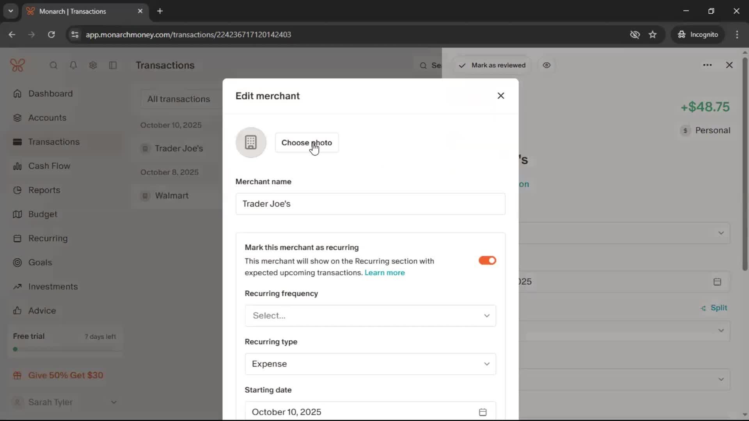749x421 pixels.
Task: Open the notifications bell icon
Action: tap(73, 65)
